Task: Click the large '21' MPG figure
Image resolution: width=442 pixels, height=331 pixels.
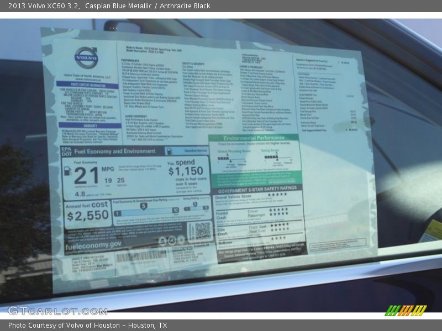Action: (x=86, y=175)
